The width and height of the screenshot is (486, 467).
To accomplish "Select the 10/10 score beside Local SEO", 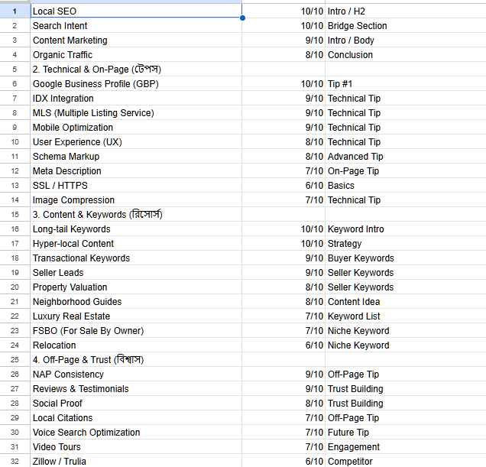I will coord(283,11).
